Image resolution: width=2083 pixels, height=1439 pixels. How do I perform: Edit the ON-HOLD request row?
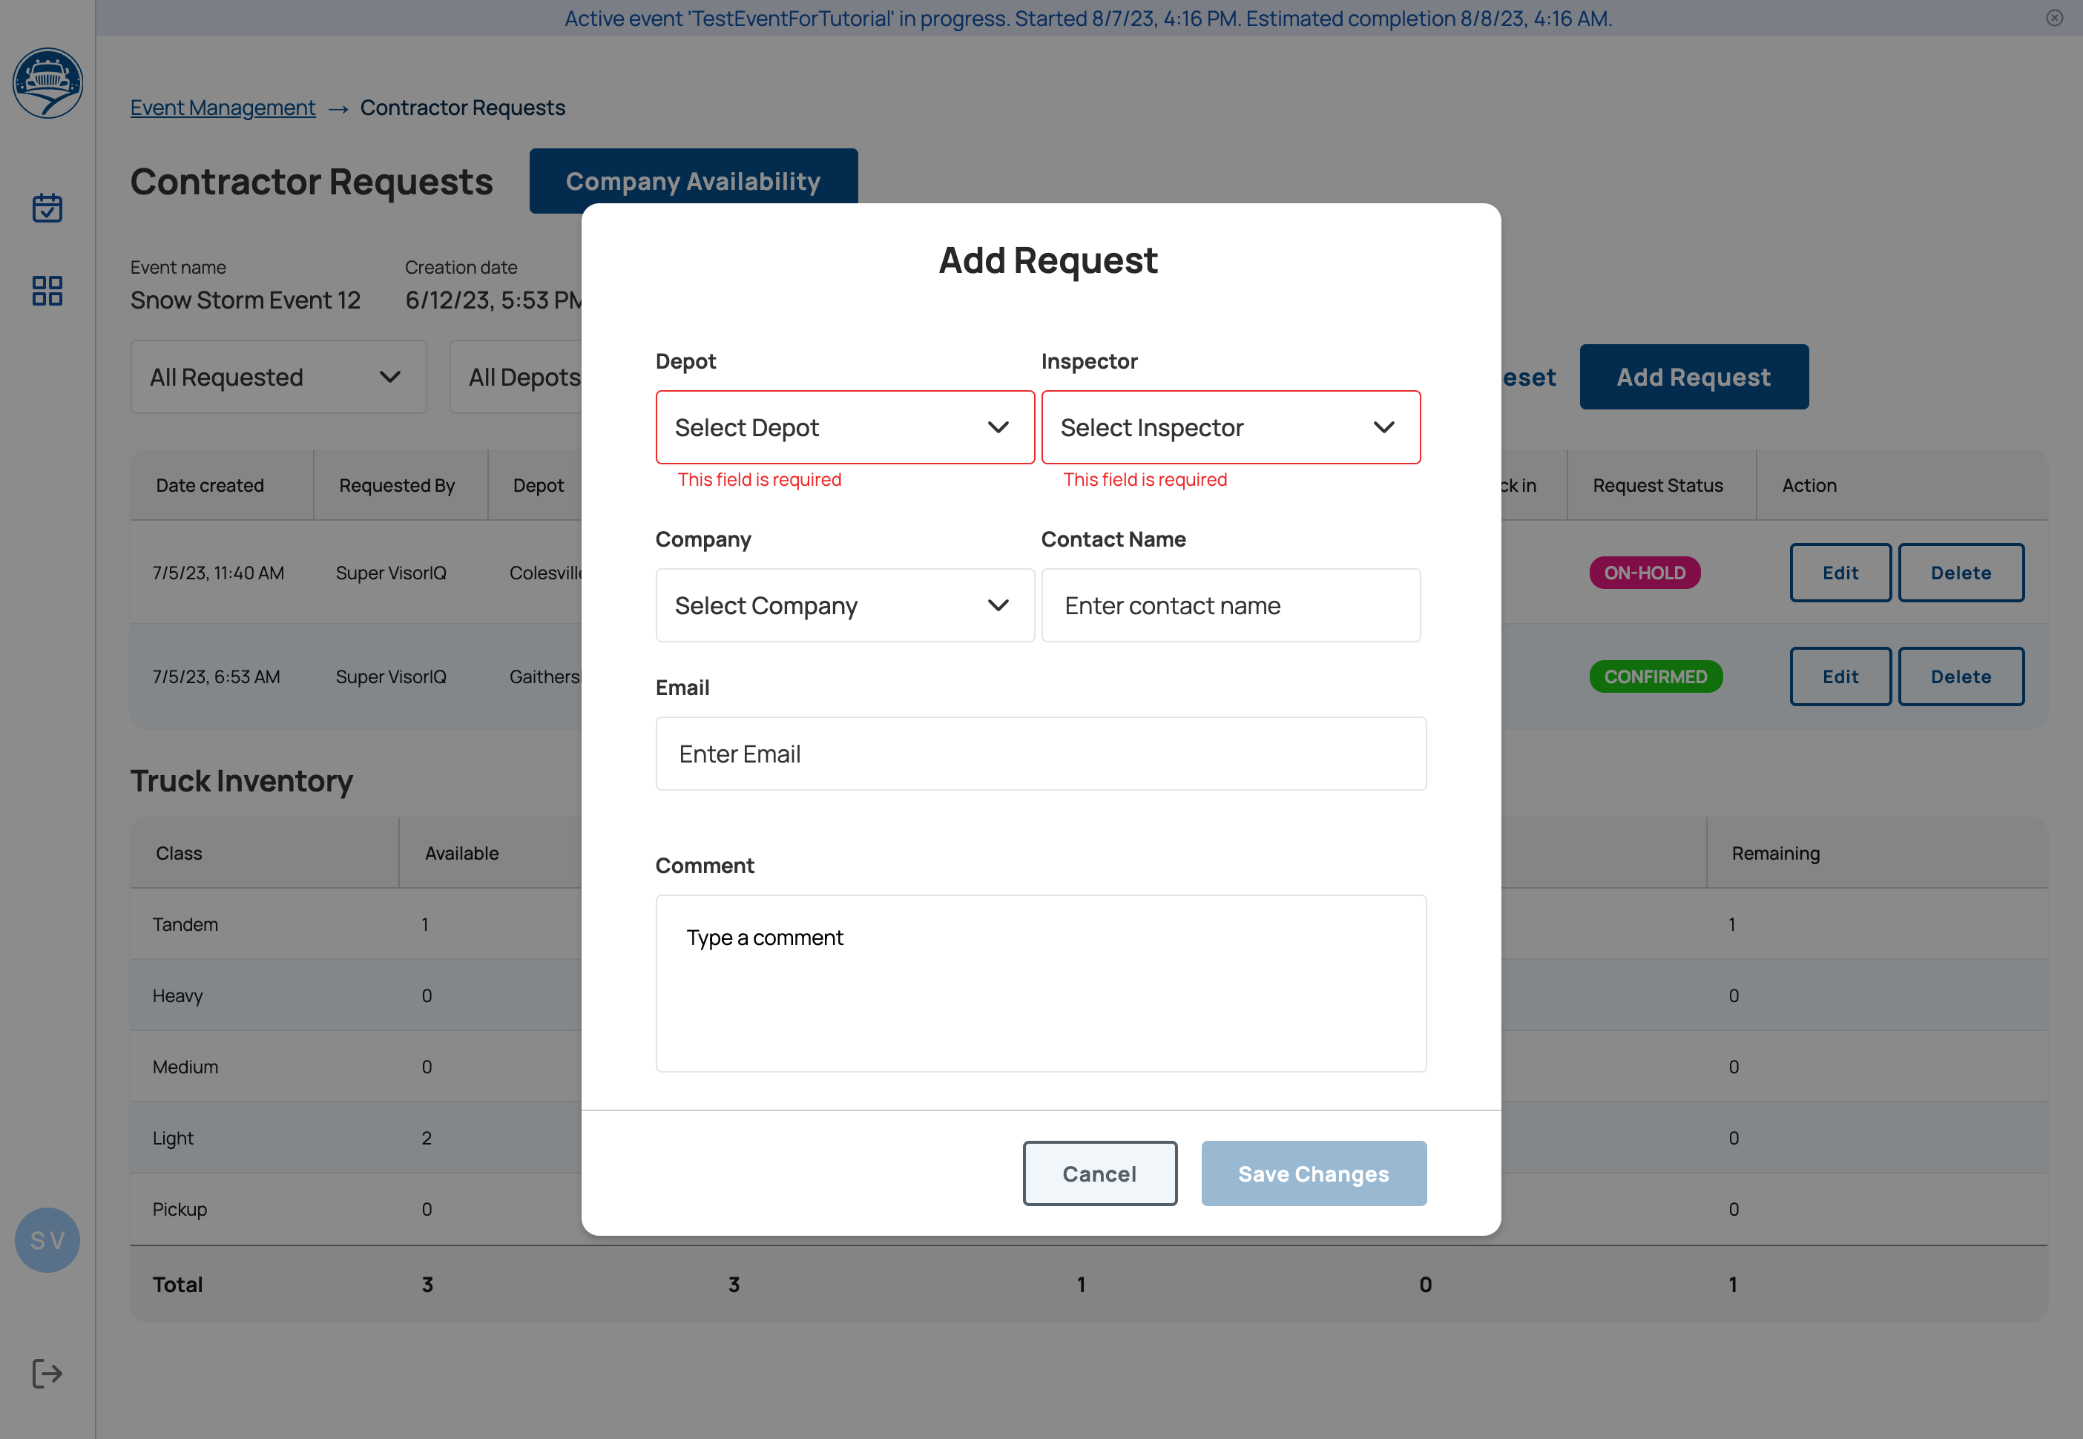1840,573
